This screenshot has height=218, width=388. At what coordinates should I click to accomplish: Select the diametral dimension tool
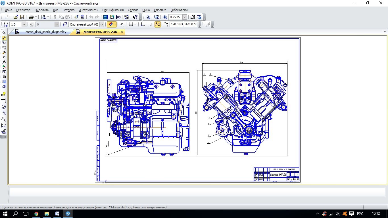4,107
